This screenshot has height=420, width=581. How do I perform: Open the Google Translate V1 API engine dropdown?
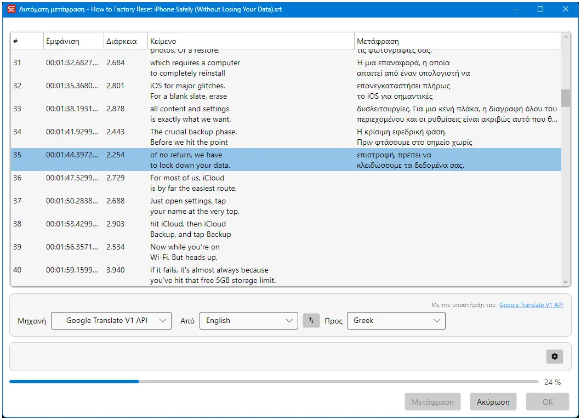click(111, 321)
